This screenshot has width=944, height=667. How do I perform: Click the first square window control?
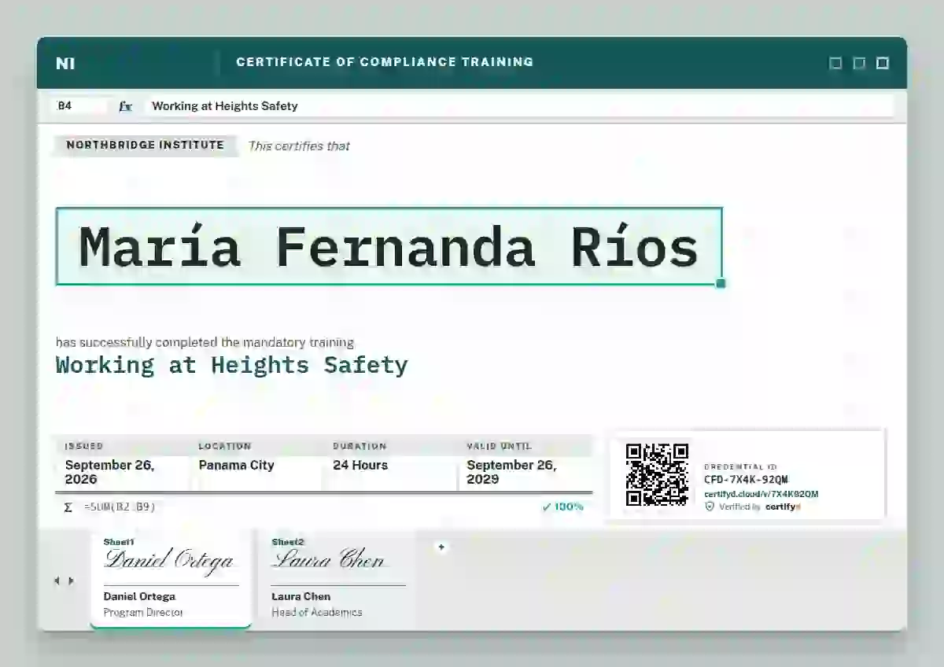(835, 63)
